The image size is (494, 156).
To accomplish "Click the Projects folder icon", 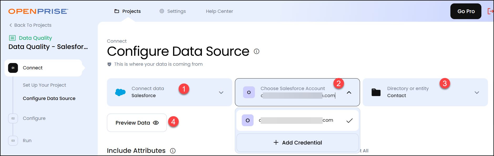I will [x=117, y=11].
